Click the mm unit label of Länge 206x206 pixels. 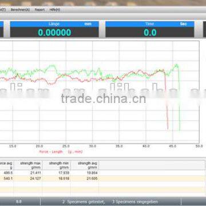pyautogui.click(x=88, y=24)
